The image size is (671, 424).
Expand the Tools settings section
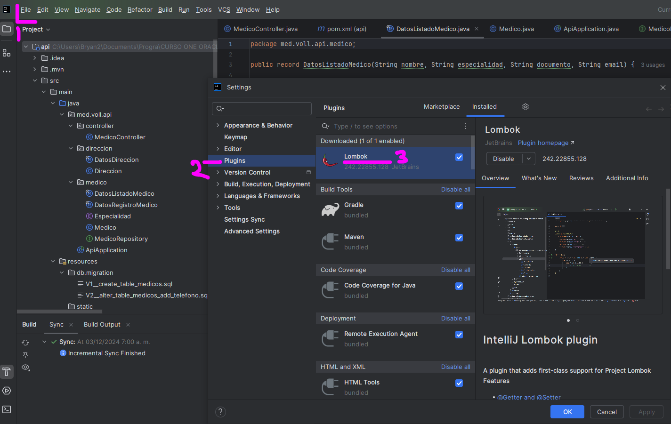[x=218, y=208]
